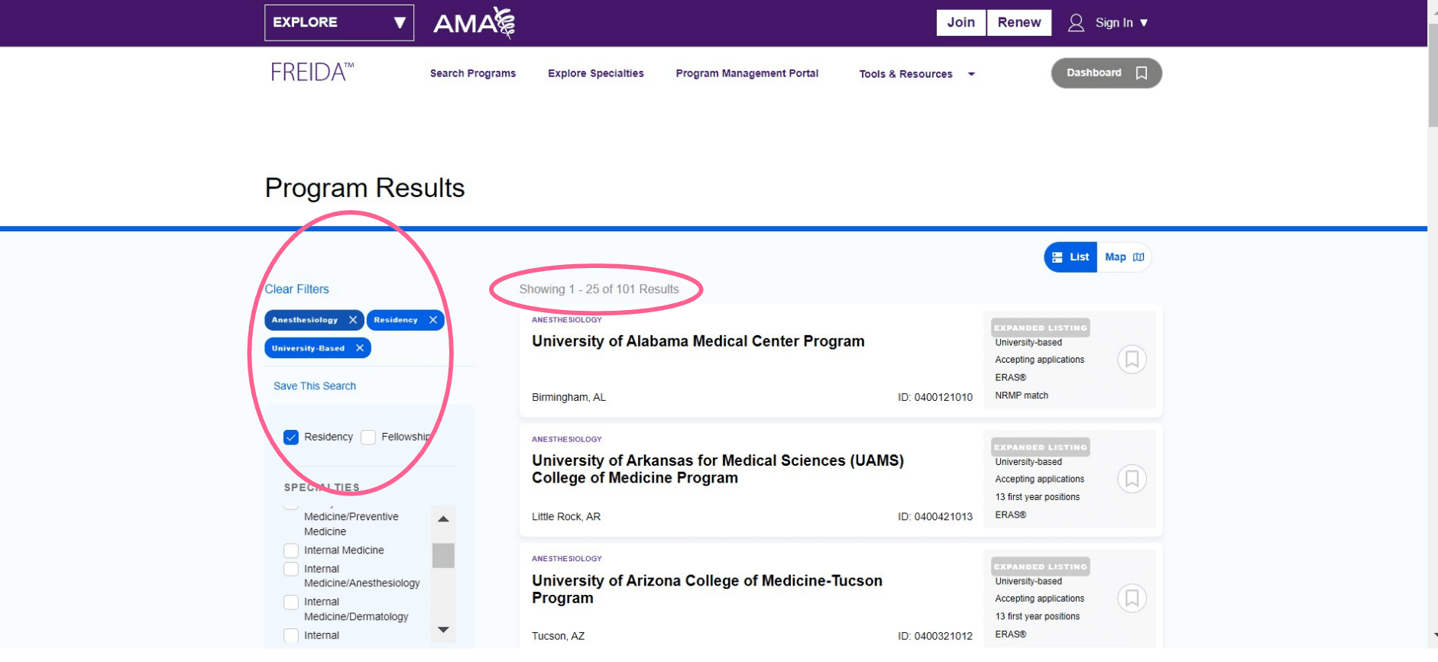1438x662 pixels.
Task: Click ID: 0400421013 text
Action: [935, 517]
